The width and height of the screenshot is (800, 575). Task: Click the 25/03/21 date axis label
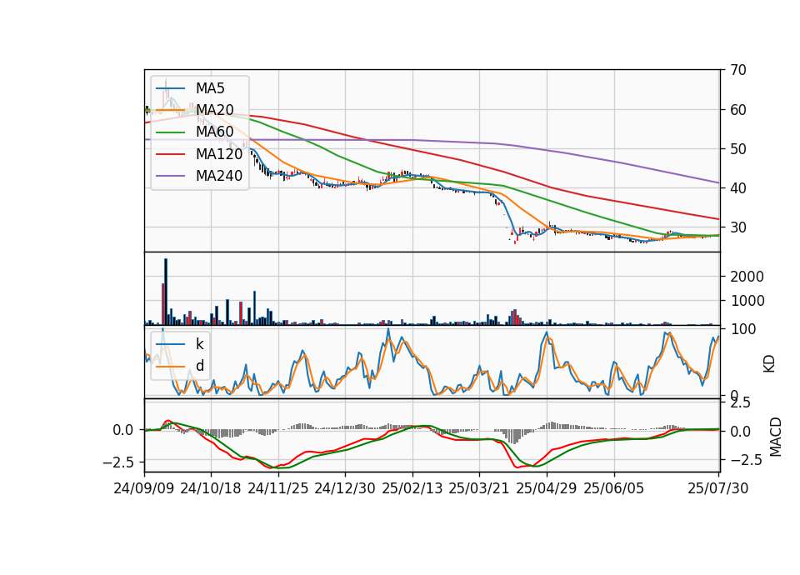click(x=479, y=488)
